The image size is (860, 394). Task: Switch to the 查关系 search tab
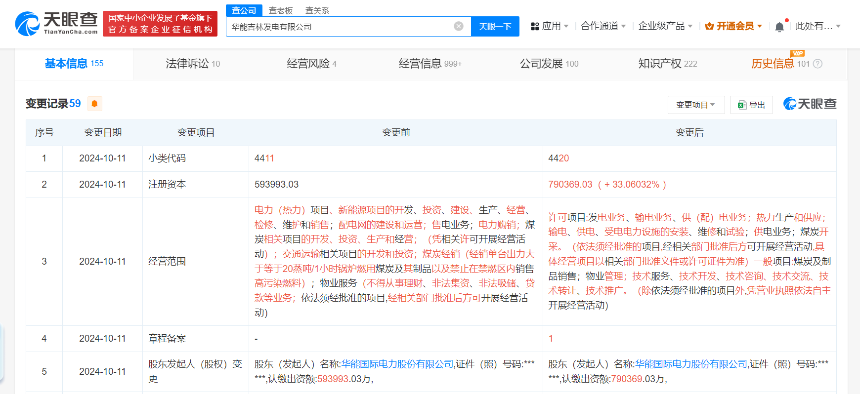(x=317, y=10)
